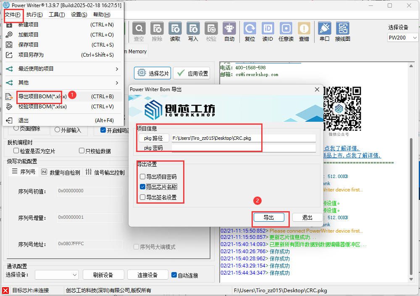Expand the 其他 submenu
The height and width of the screenshot is (296, 420).
tap(63, 83)
